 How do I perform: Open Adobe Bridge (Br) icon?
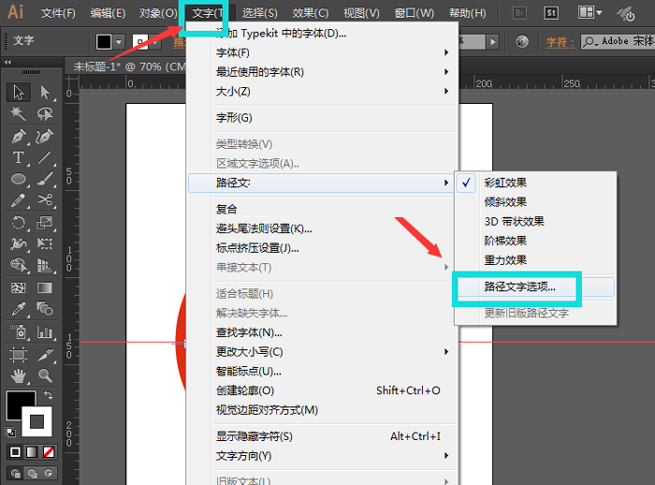(x=519, y=13)
